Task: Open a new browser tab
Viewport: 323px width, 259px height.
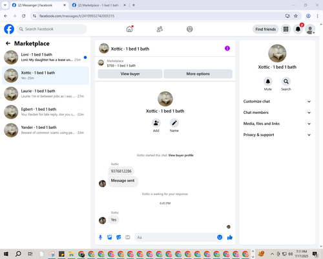Action: 134,5
